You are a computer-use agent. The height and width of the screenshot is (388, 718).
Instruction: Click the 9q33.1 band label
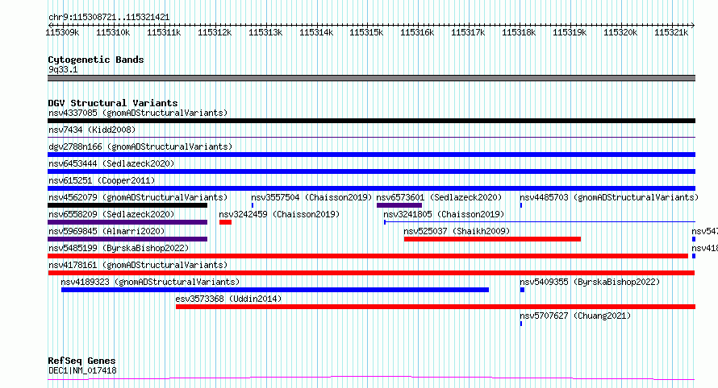[63, 69]
